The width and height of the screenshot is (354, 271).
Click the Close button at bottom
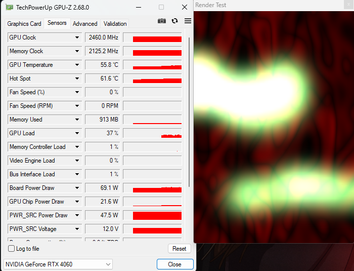click(174, 264)
